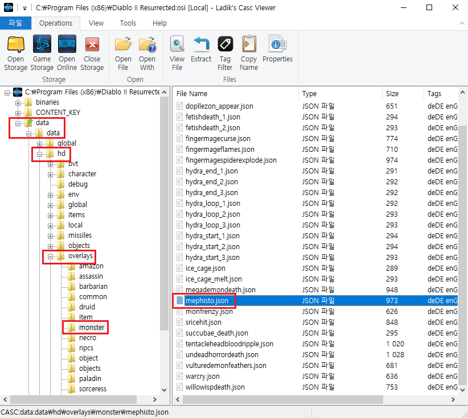Select undeadhorrordeath.json in file list
468x418 pixels.
tap(222, 355)
